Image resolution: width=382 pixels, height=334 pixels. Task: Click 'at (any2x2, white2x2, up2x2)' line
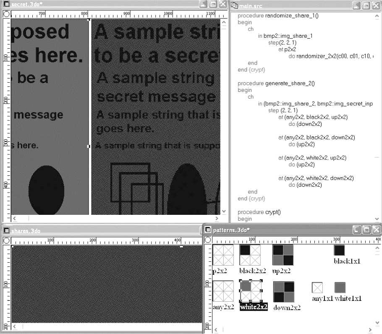(312, 158)
